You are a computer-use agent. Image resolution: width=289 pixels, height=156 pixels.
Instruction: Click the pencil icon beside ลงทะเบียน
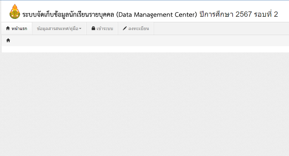pos(125,29)
